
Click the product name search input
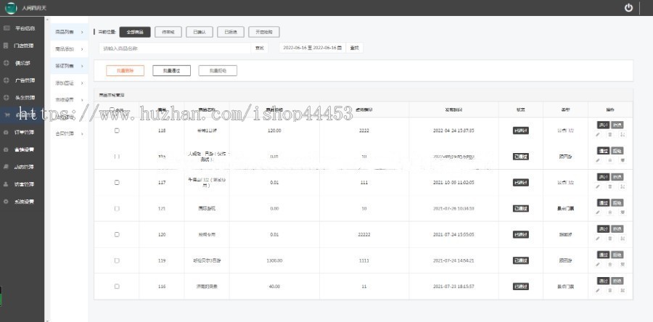175,49
